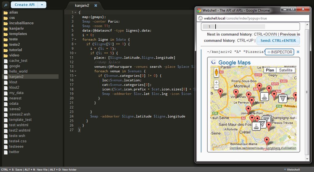Click the popup window vertical scrollbar
This screenshot has height=172, width=314.
(307, 92)
